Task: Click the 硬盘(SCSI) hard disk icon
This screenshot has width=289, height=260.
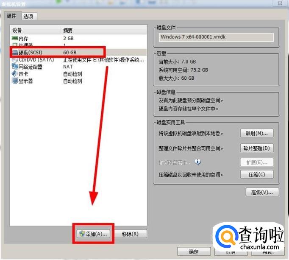Action: 15,53
